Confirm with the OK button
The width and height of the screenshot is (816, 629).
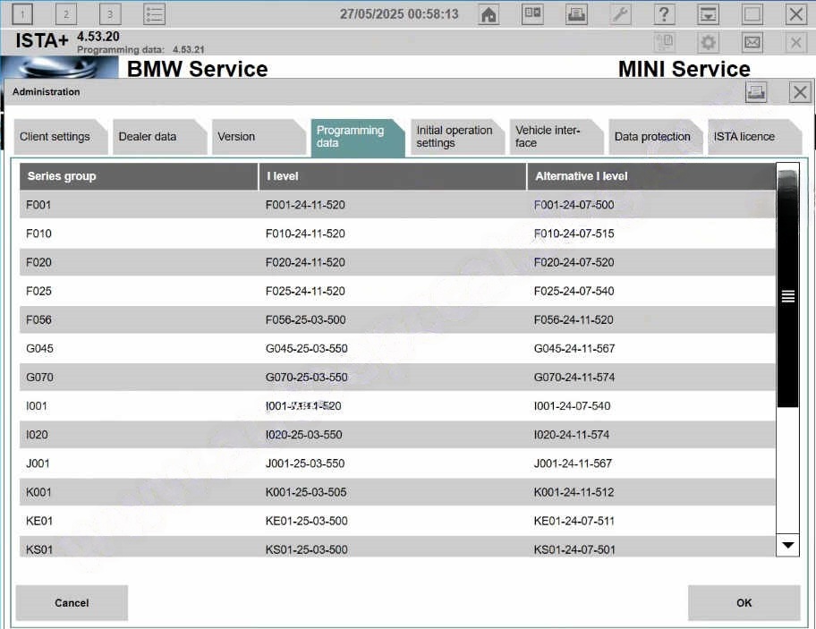point(744,602)
